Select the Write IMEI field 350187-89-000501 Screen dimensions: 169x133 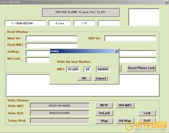[59, 106]
